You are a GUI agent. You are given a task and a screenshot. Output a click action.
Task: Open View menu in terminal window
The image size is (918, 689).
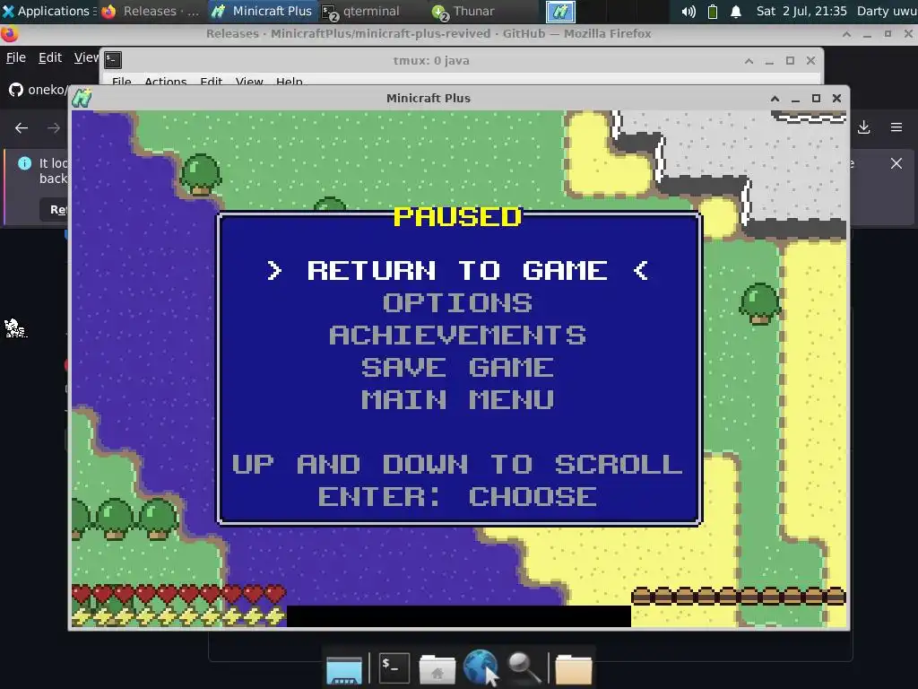point(249,82)
